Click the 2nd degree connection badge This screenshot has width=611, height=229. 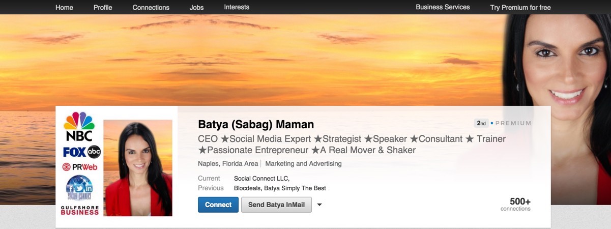pos(481,123)
